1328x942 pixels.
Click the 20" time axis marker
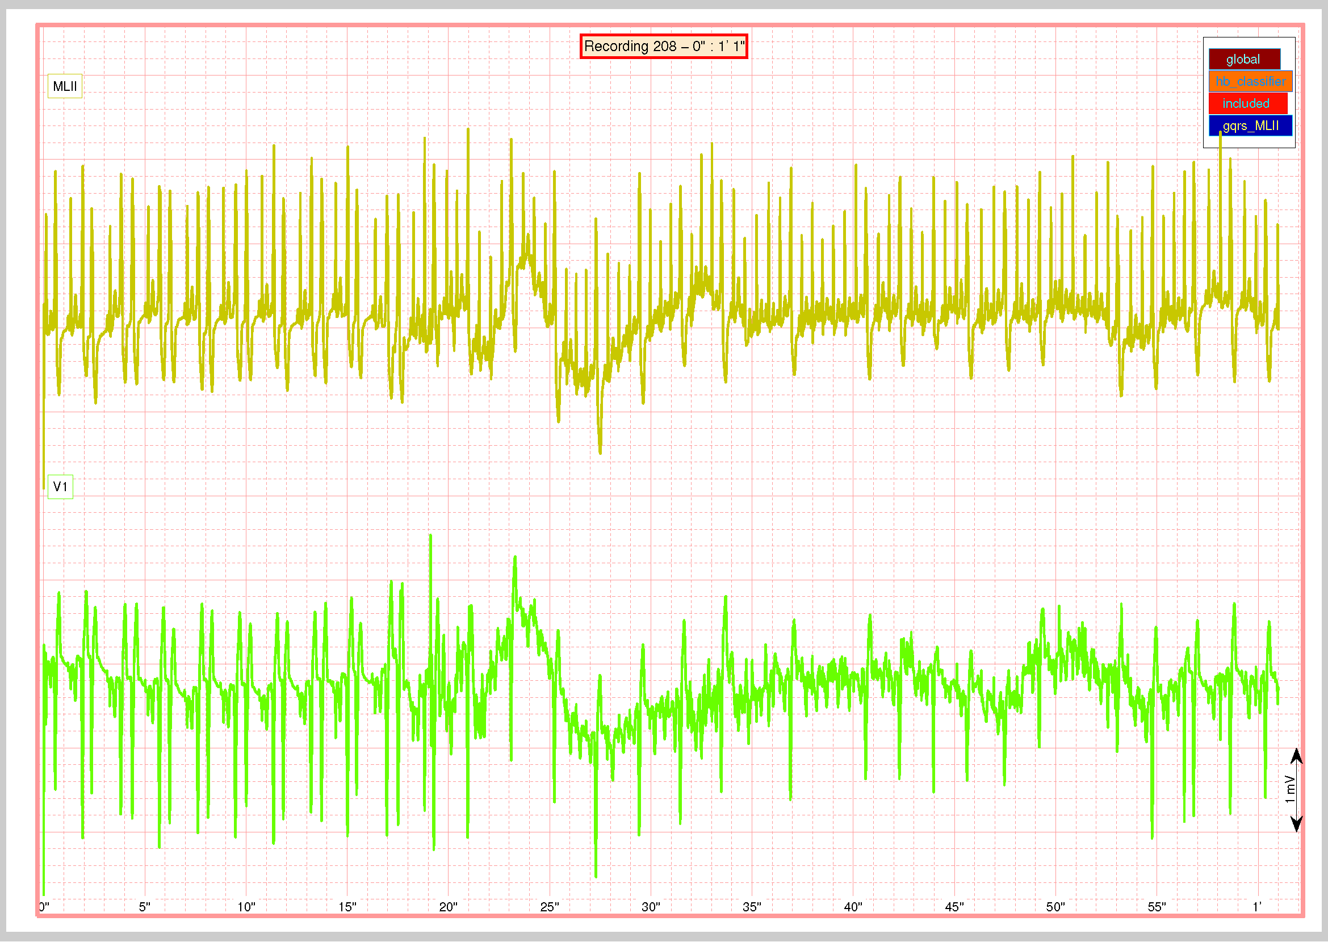(449, 907)
